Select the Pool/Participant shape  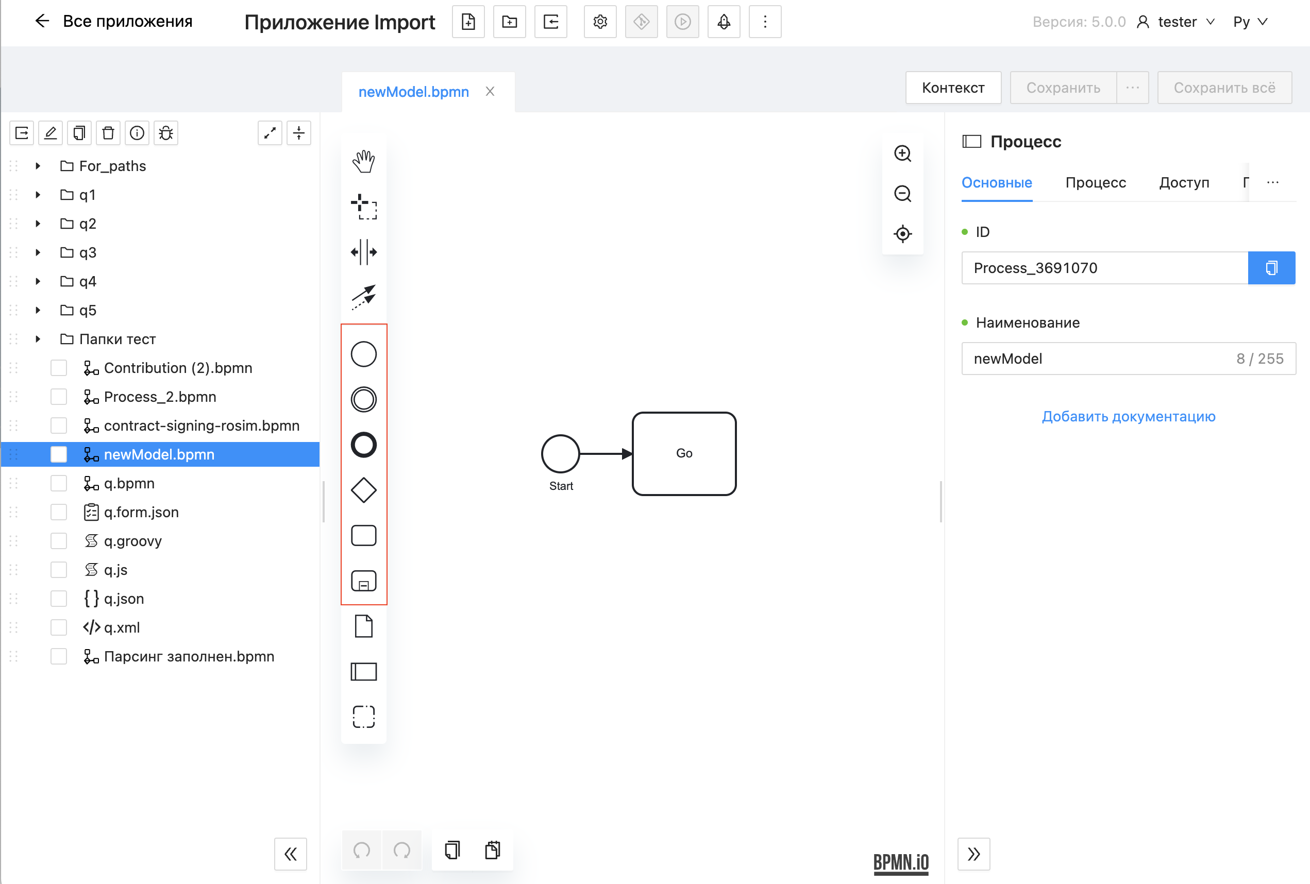pyautogui.click(x=364, y=672)
